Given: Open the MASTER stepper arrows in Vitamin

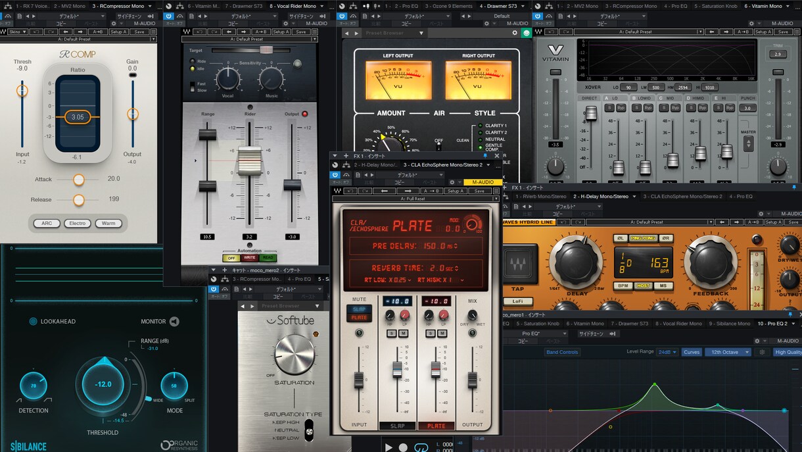Looking at the screenshot, I should pyautogui.click(x=748, y=143).
